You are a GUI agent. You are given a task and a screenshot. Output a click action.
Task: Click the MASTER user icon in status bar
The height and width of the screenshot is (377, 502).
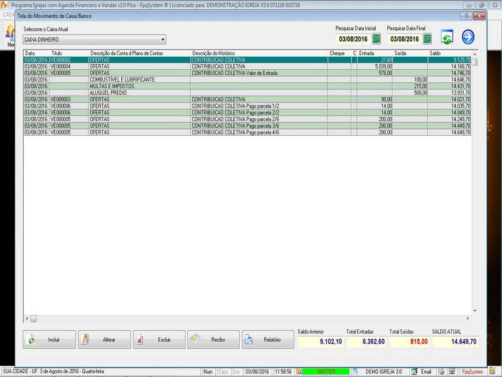(299, 371)
